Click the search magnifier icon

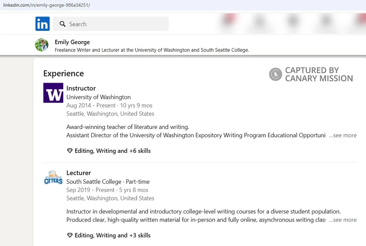click(62, 24)
